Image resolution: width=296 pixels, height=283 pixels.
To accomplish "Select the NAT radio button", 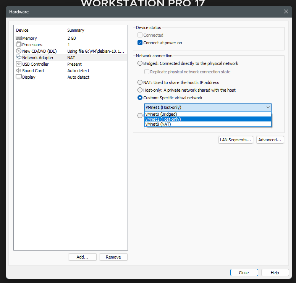I will [140, 82].
